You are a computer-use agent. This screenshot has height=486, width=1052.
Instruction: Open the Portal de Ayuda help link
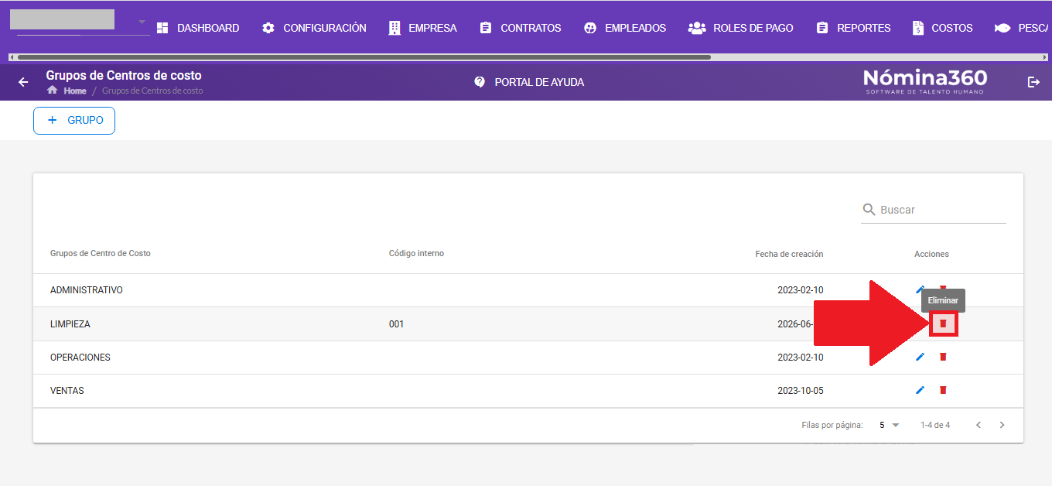coord(529,82)
